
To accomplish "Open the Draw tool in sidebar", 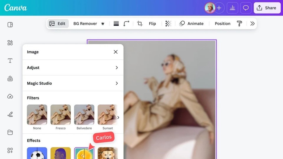I will 10,115.
